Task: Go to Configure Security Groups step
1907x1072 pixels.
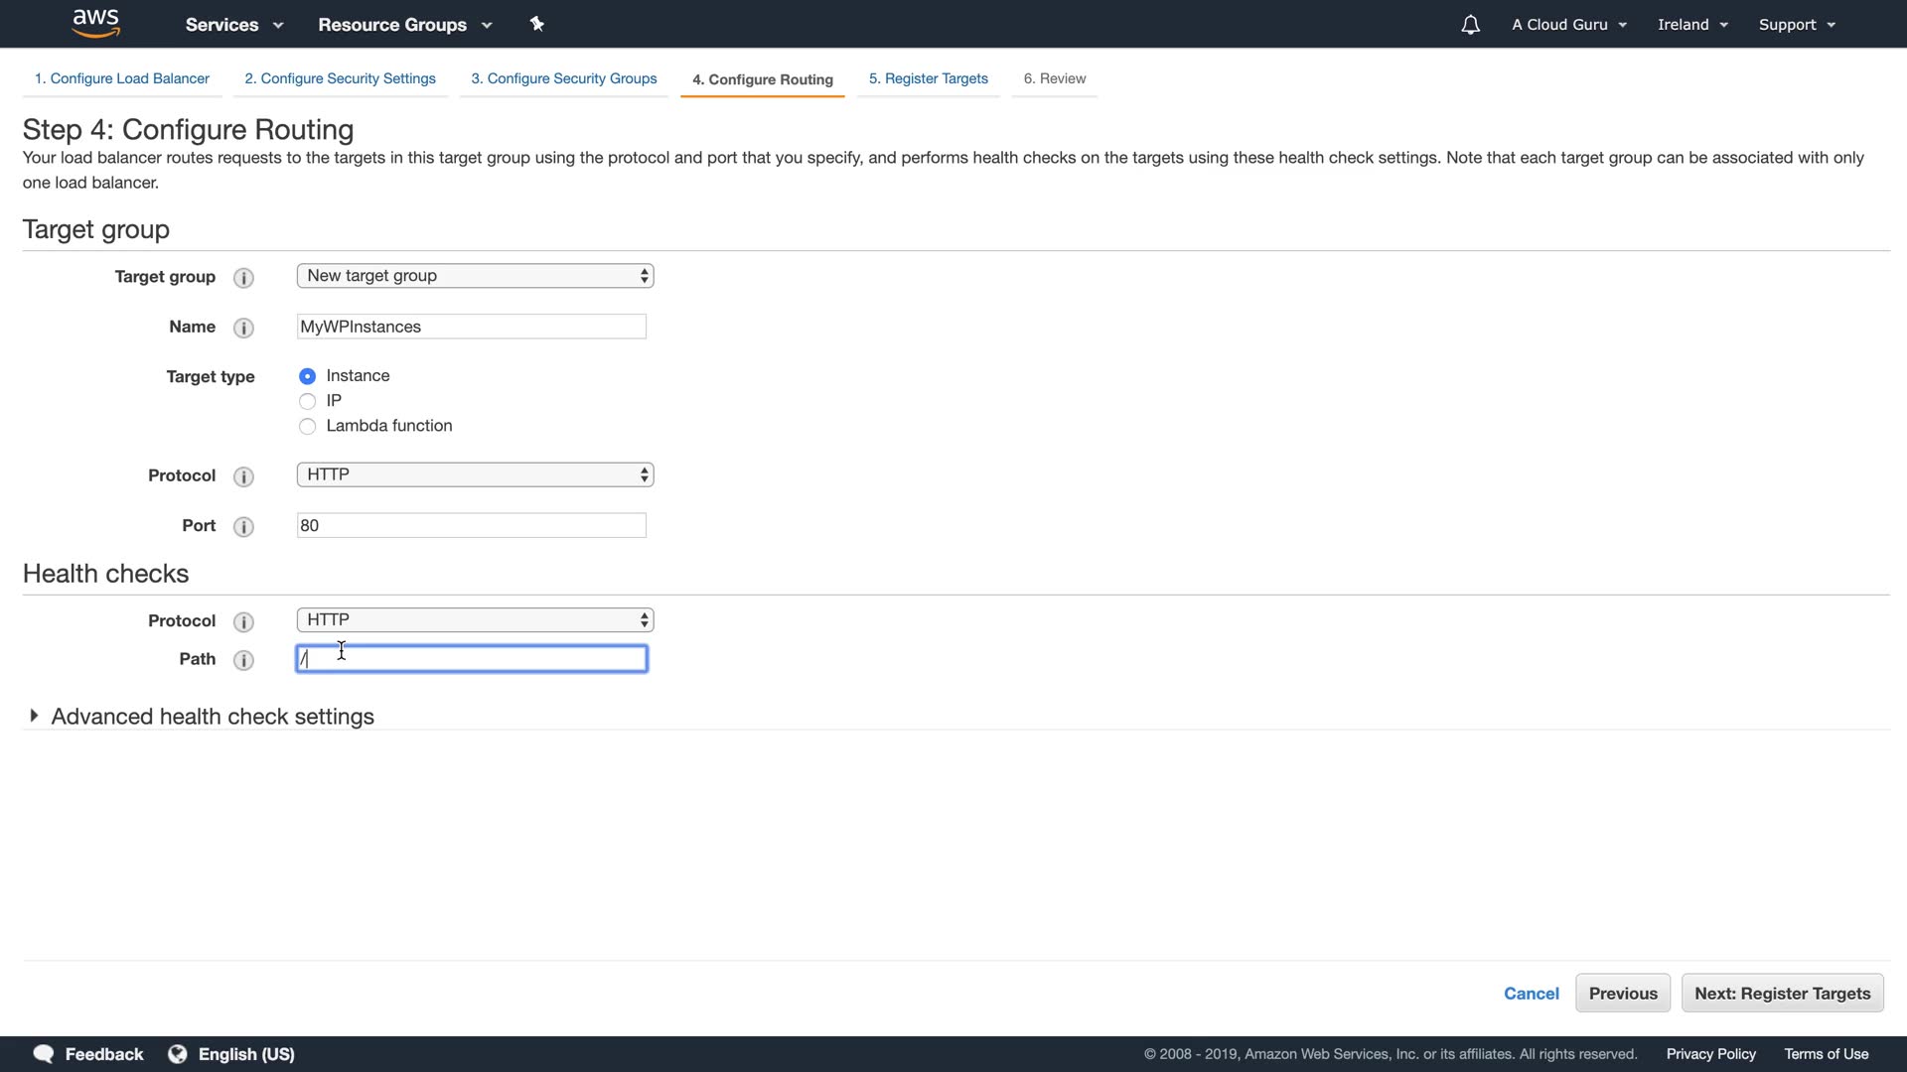Action: click(x=563, y=78)
